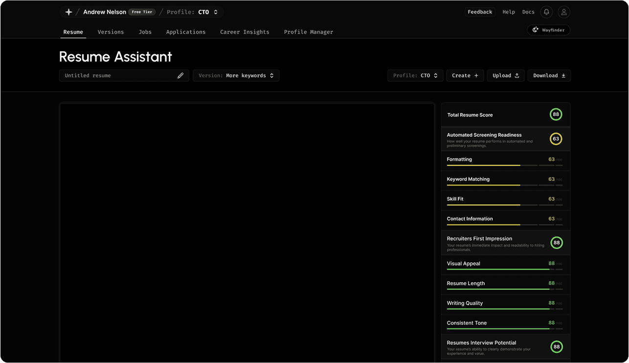
Task: Download the resume
Action: (x=549, y=76)
